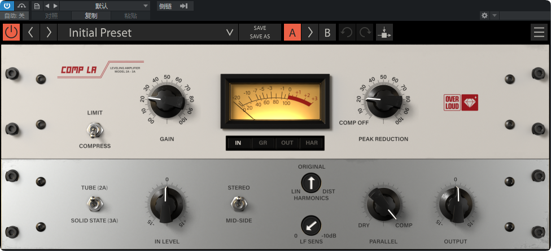Click the -10dB LF SENS label

click(329, 236)
